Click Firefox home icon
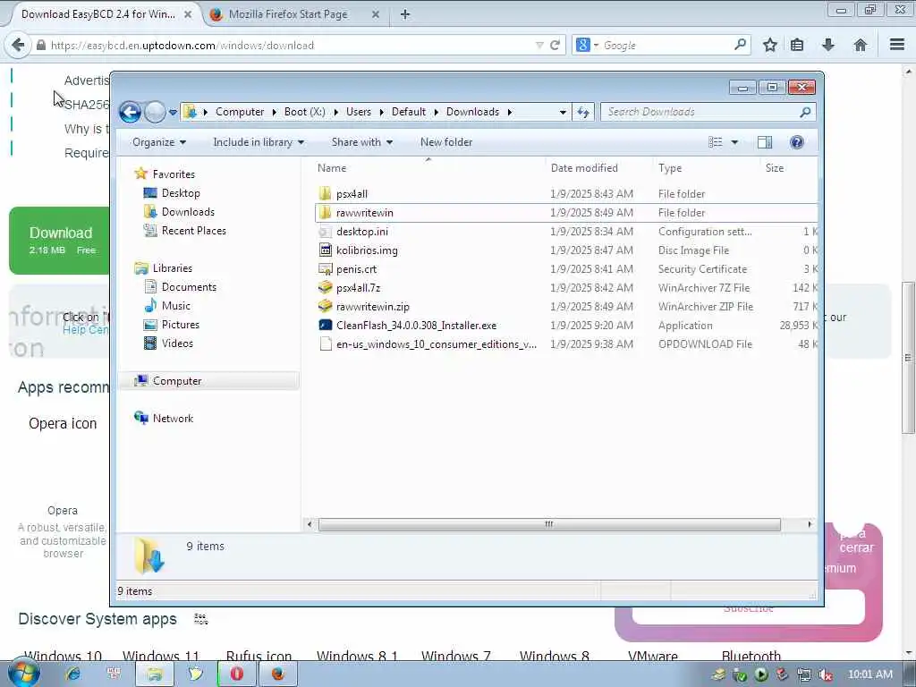Viewport: 916px width, 687px height. pyautogui.click(x=860, y=45)
